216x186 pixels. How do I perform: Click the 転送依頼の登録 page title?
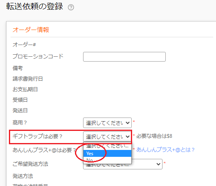[x=34, y=6]
